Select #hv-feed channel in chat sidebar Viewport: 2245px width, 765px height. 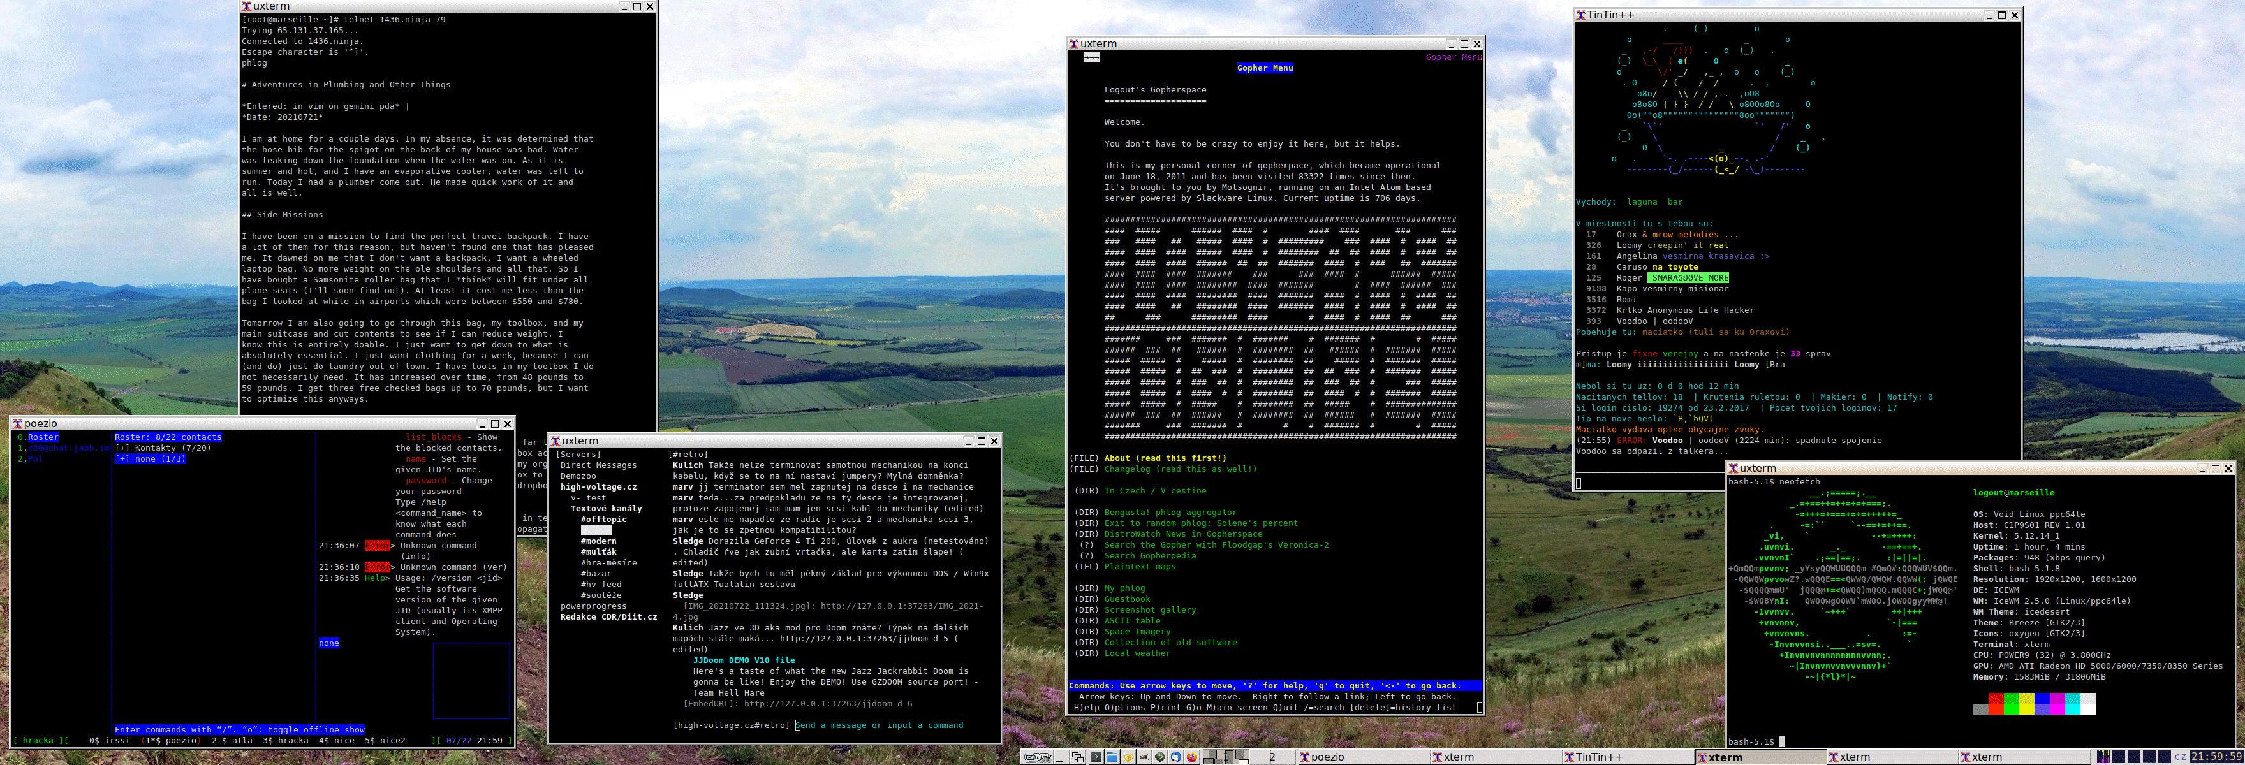pos(601,585)
